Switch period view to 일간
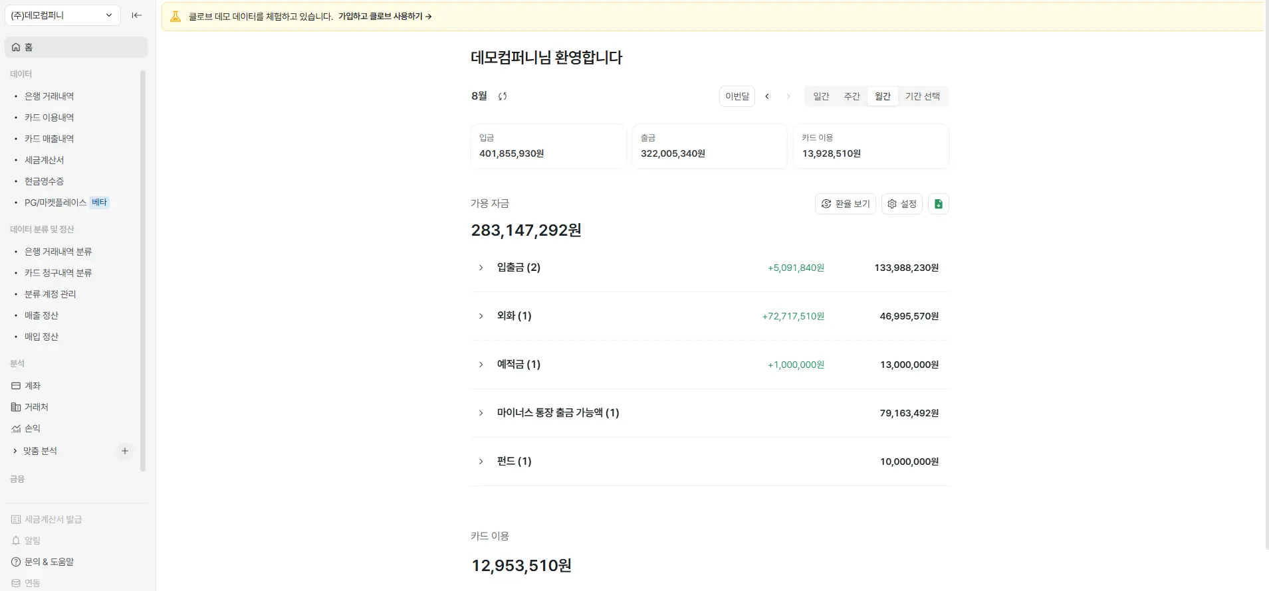1269x591 pixels. click(821, 96)
